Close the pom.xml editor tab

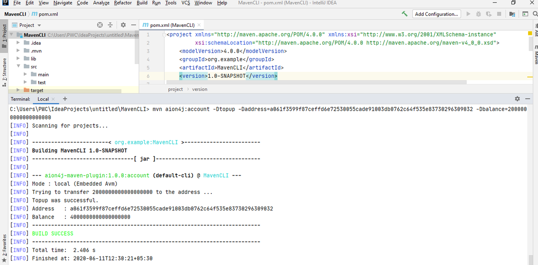199,25
